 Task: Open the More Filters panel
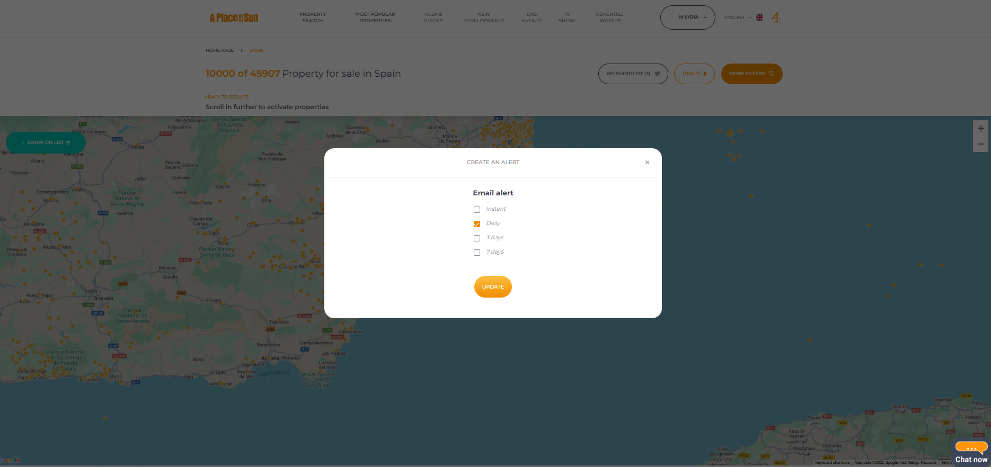751,74
